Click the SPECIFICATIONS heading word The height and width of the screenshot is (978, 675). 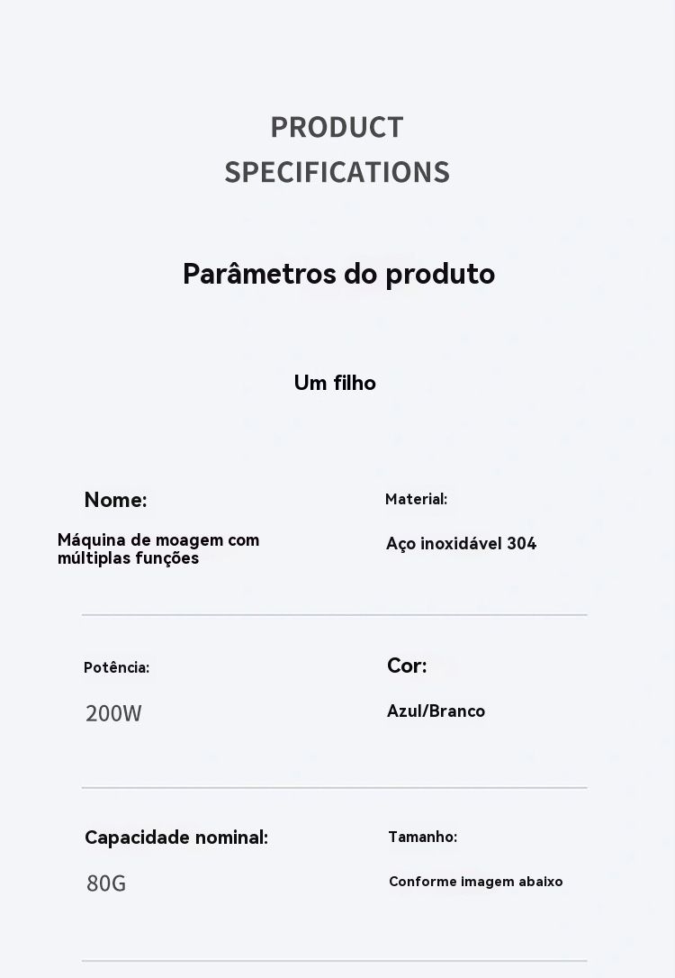point(337,172)
